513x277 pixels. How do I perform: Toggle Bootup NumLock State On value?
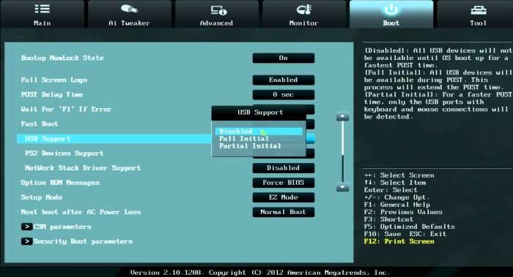284,58
